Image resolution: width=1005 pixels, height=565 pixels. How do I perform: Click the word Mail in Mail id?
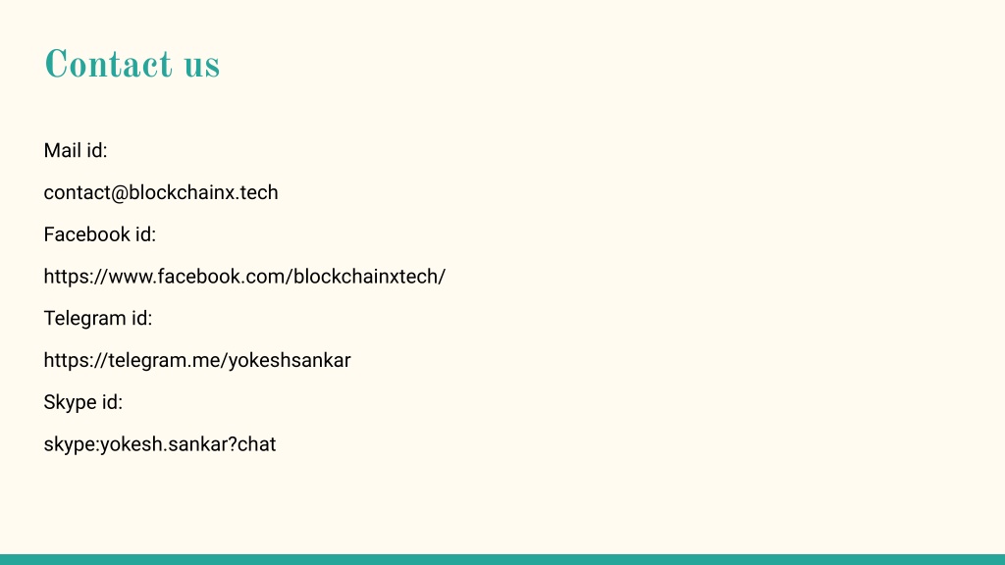click(62, 150)
